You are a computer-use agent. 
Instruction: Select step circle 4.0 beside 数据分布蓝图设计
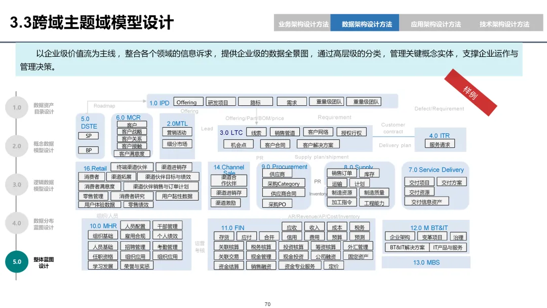(17, 223)
